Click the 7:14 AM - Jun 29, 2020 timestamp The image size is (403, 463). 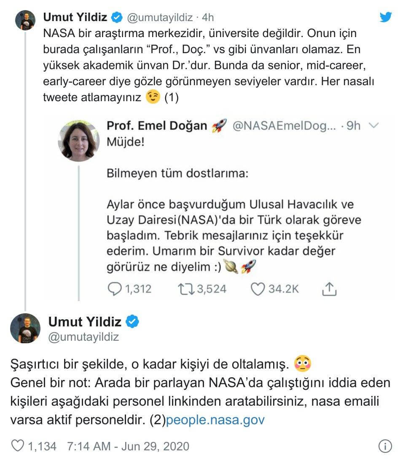(x=128, y=446)
